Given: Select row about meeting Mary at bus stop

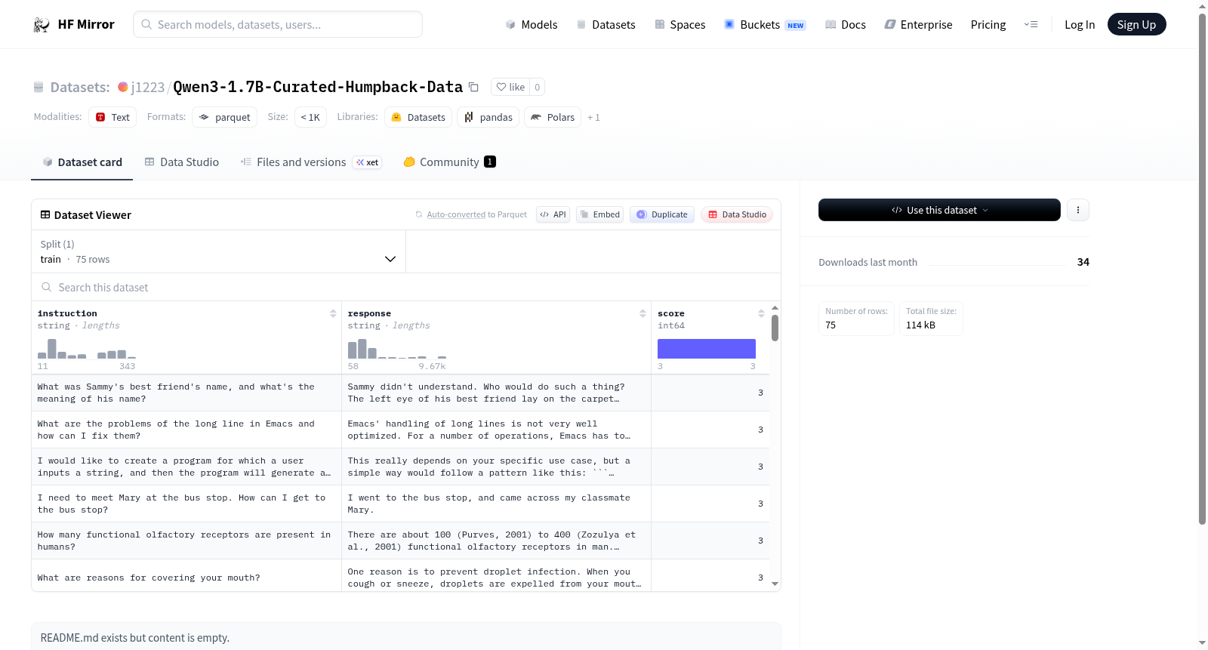Looking at the screenshot, I should 400,504.
